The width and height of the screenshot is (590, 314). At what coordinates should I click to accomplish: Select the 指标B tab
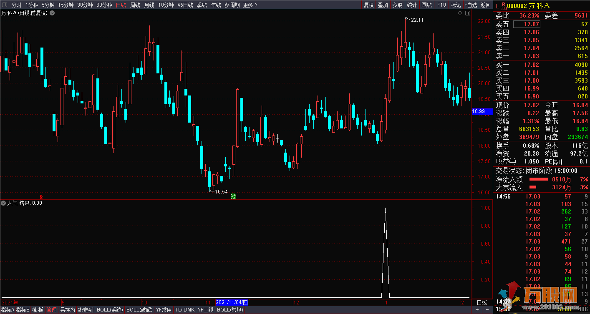[x=23, y=310]
